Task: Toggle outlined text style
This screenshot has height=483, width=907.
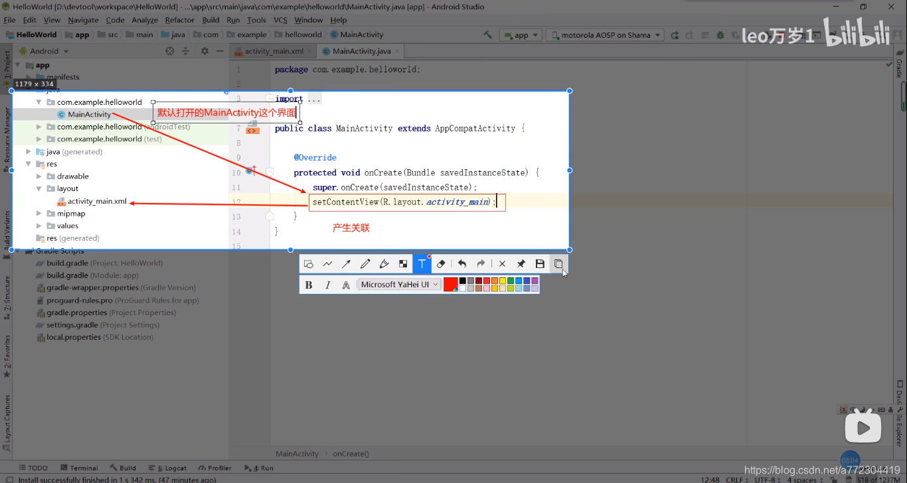Action: coord(346,285)
